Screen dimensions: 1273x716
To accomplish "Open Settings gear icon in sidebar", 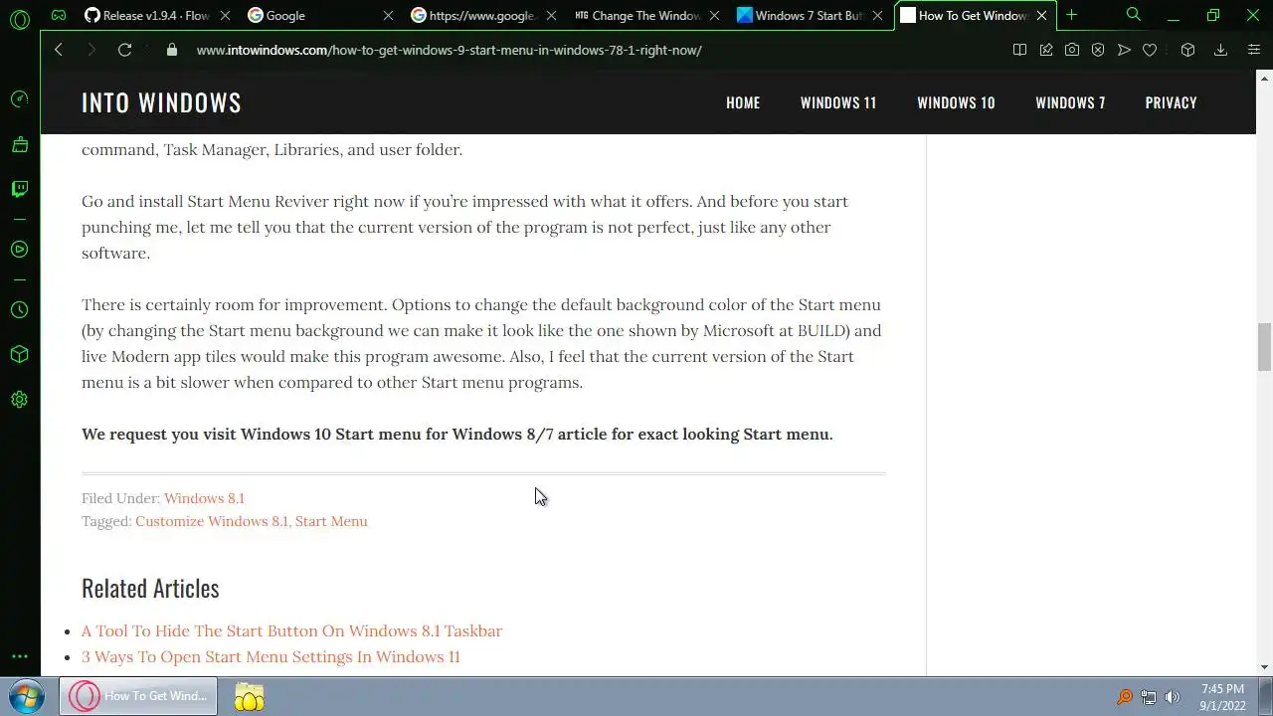I will 19,400.
